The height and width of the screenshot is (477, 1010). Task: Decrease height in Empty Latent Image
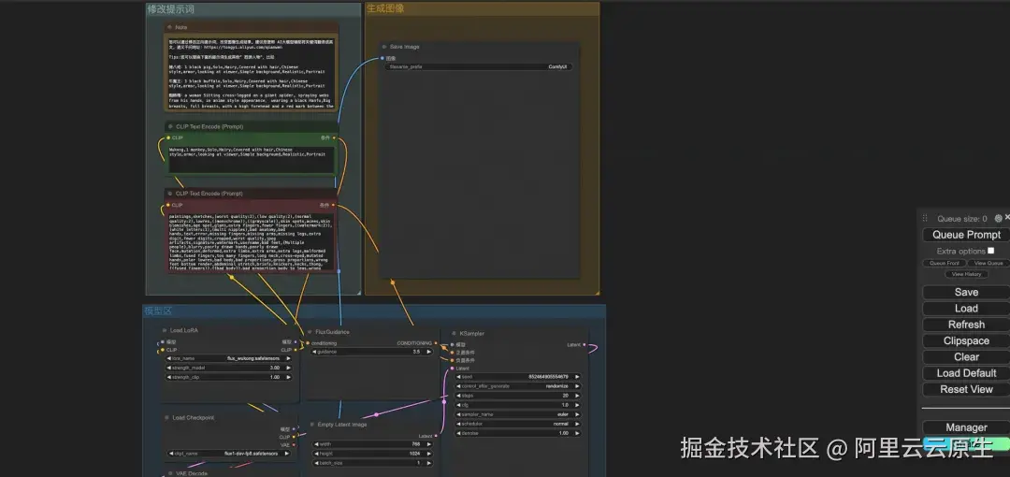(x=317, y=454)
